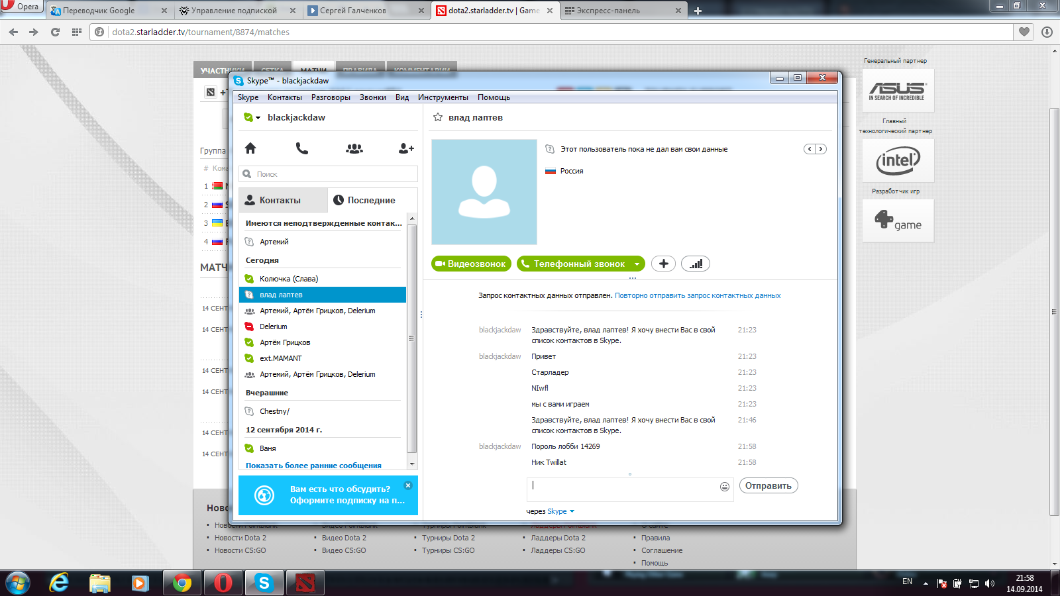Click the add participants plus button
Image resolution: width=1060 pixels, height=596 pixels.
(x=663, y=264)
